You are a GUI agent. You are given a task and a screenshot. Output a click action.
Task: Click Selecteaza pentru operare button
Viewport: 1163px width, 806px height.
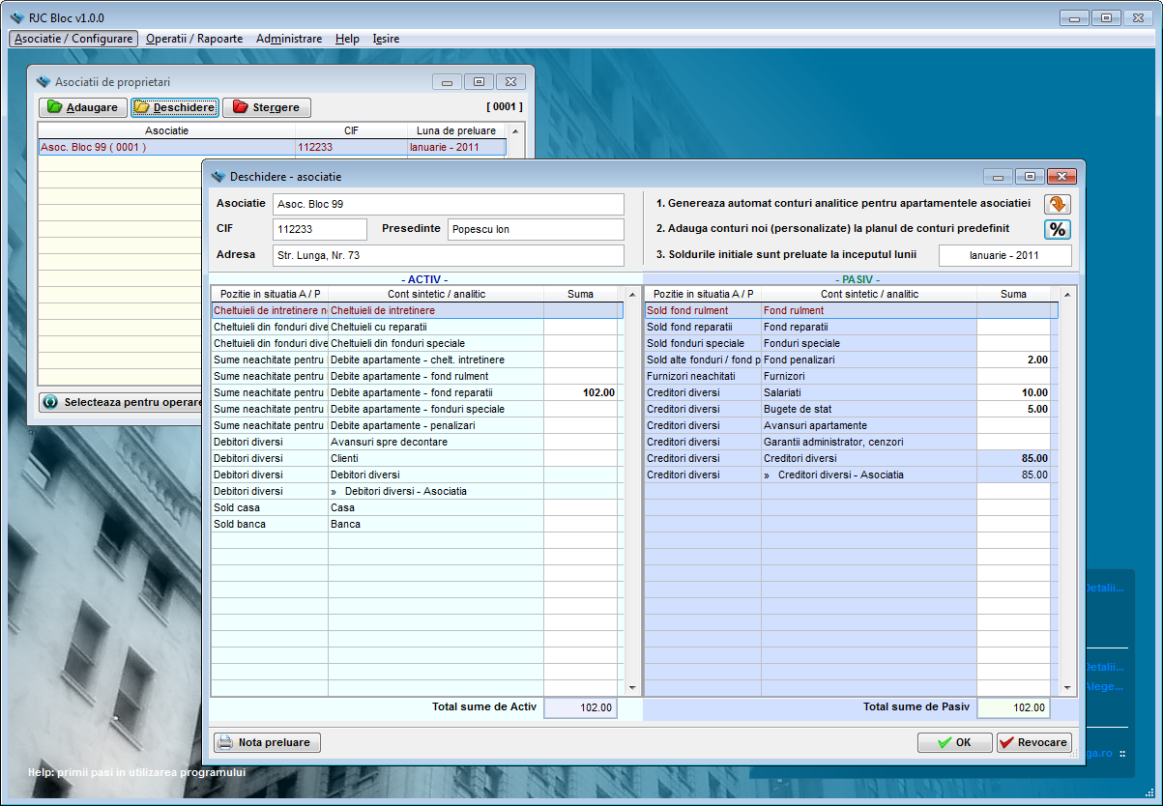[x=121, y=402]
